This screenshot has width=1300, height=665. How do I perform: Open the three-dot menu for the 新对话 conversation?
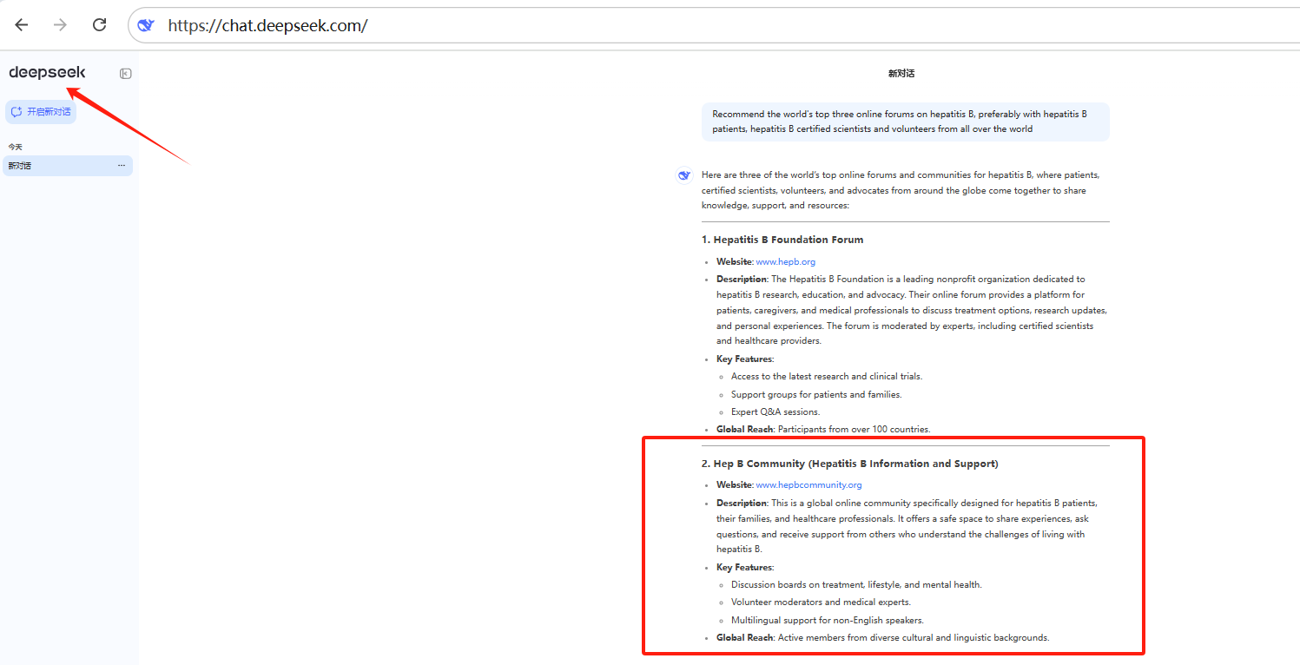122,166
